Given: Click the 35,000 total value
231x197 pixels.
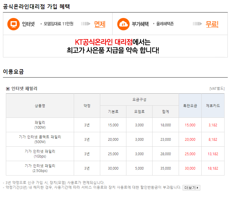Looking at the screenshot, I should click(x=165, y=168).
